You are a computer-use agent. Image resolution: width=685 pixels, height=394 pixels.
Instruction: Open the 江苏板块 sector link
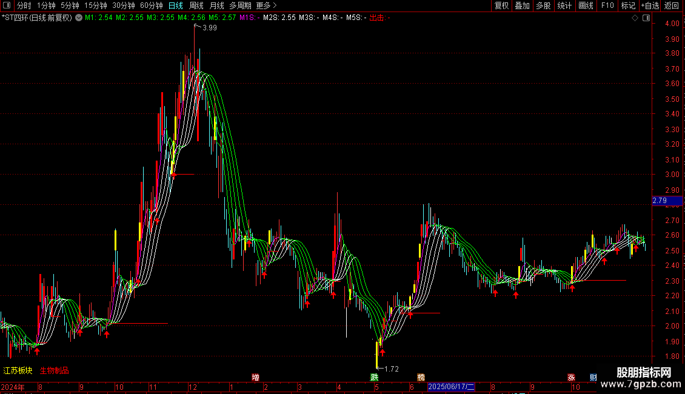pyautogui.click(x=18, y=370)
